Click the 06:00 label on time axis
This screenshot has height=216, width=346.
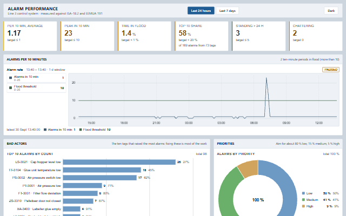[254, 123]
